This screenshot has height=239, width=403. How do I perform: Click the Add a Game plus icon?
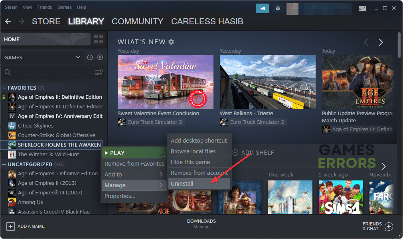pos(10,226)
